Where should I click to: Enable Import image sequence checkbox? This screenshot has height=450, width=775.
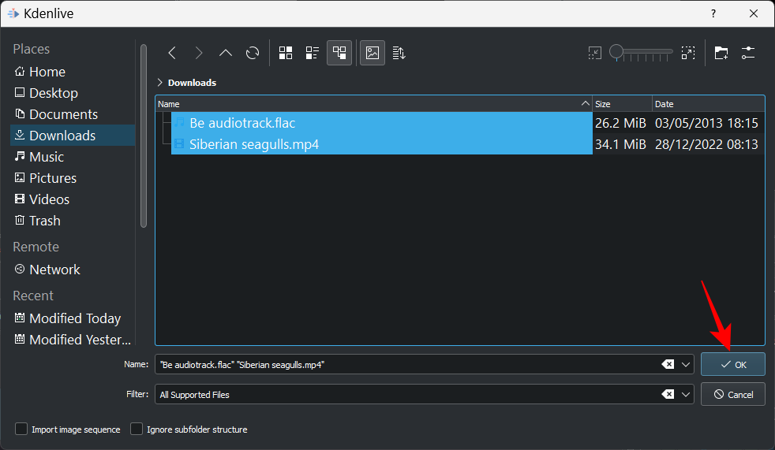point(22,430)
